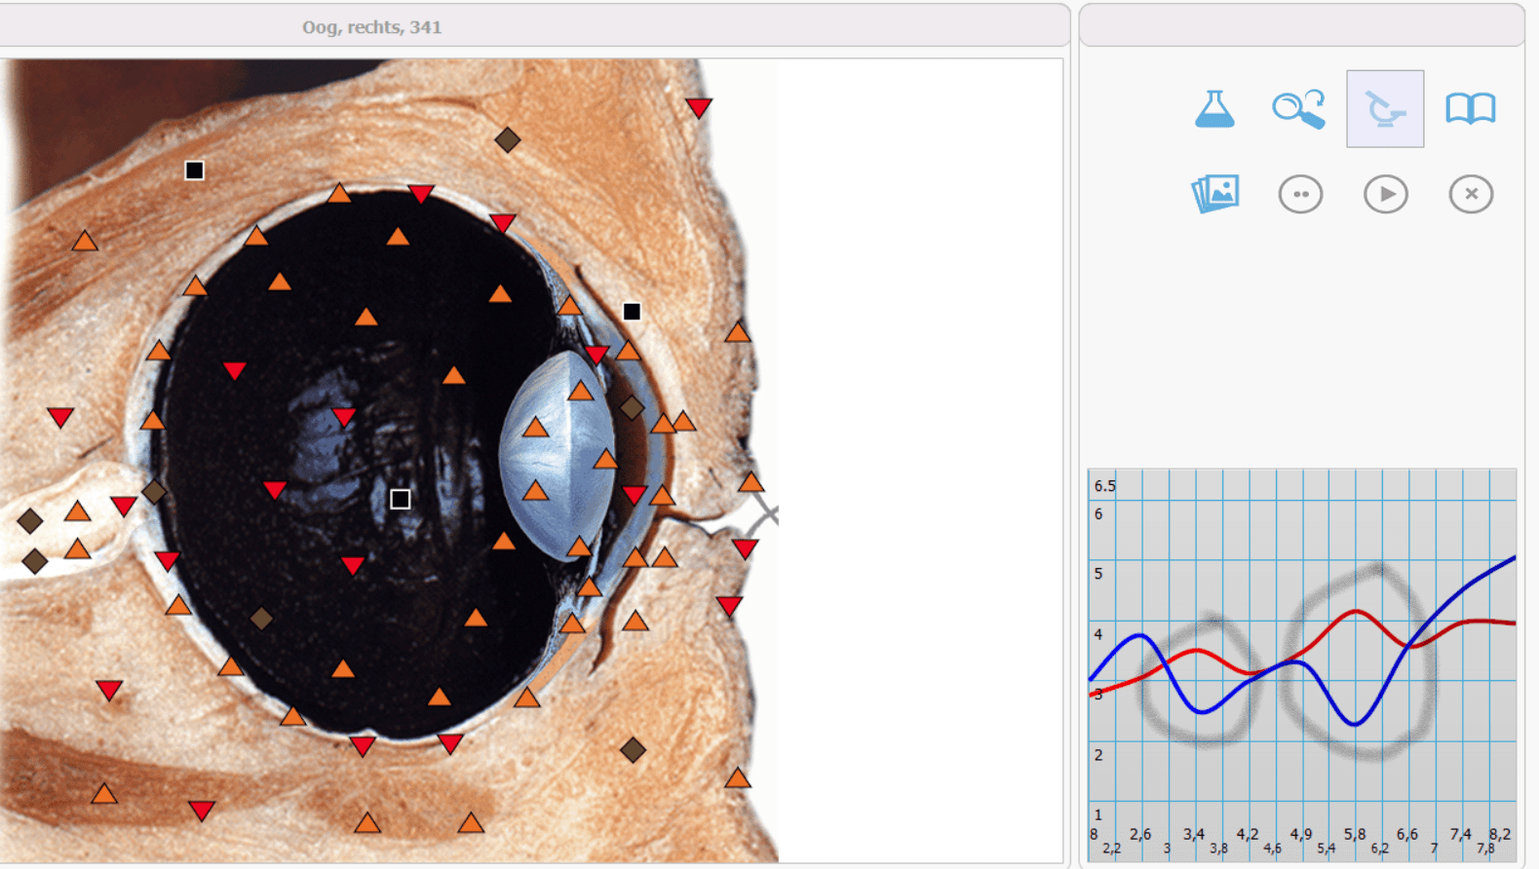Open the magnifier search icon

pyautogui.click(x=1299, y=109)
